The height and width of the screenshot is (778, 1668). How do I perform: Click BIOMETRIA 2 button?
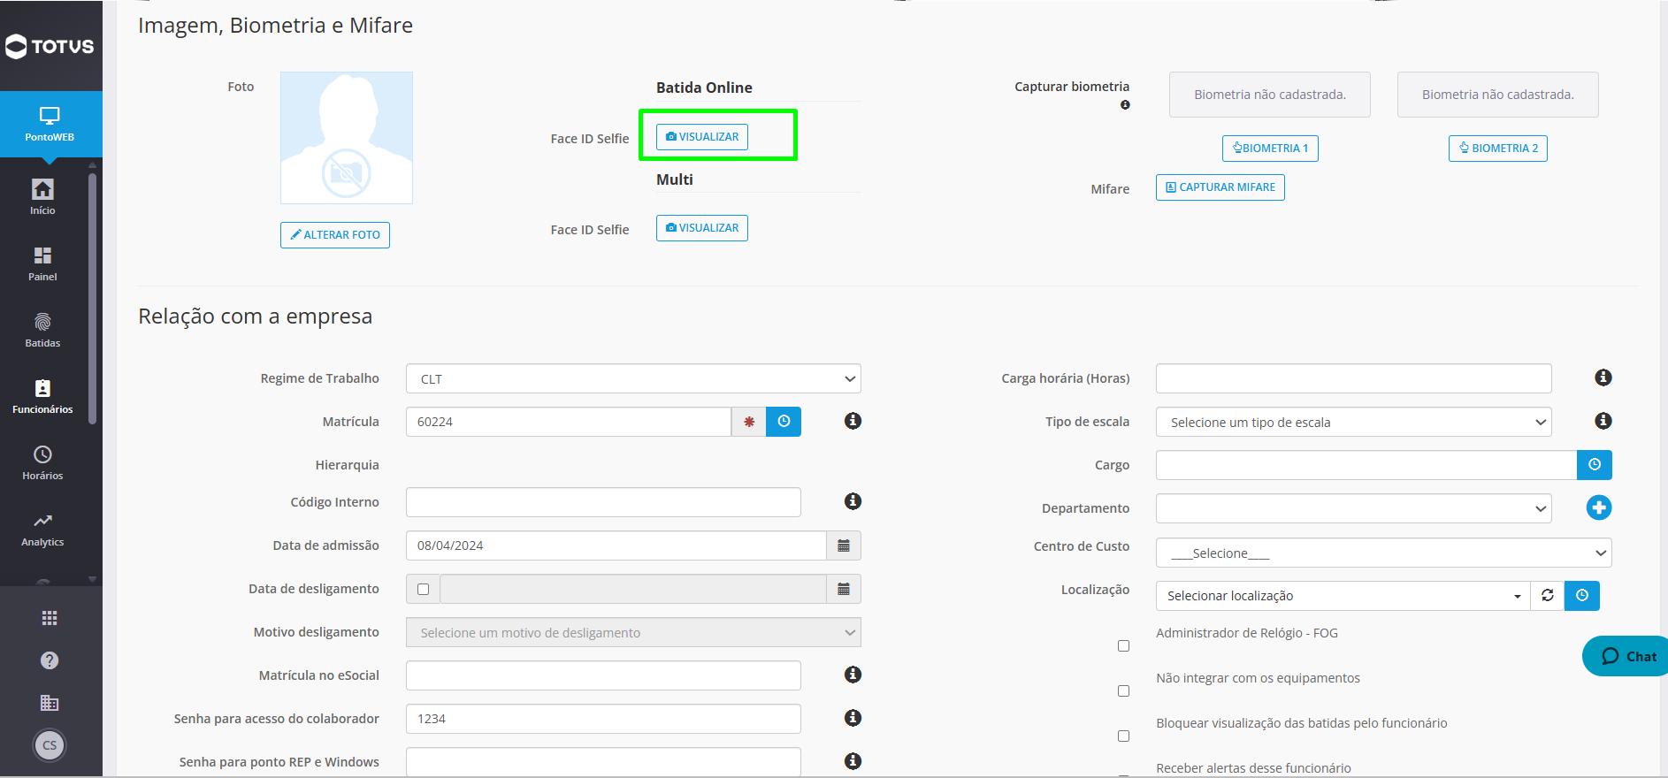click(x=1498, y=149)
